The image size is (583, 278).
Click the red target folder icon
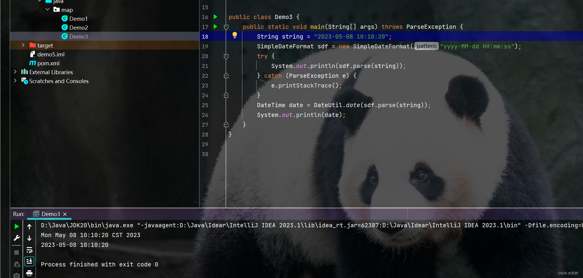[x=33, y=45]
